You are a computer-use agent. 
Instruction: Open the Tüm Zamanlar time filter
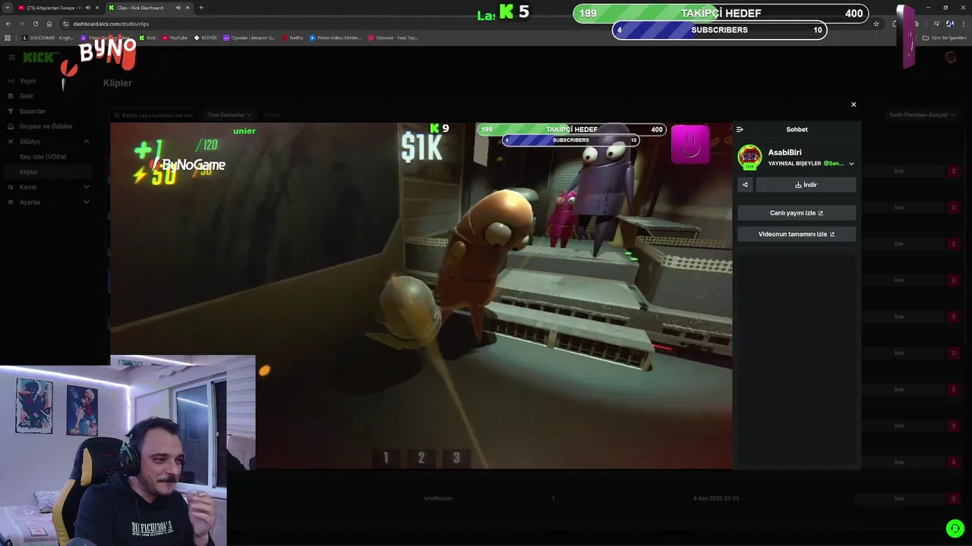(229, 115)
